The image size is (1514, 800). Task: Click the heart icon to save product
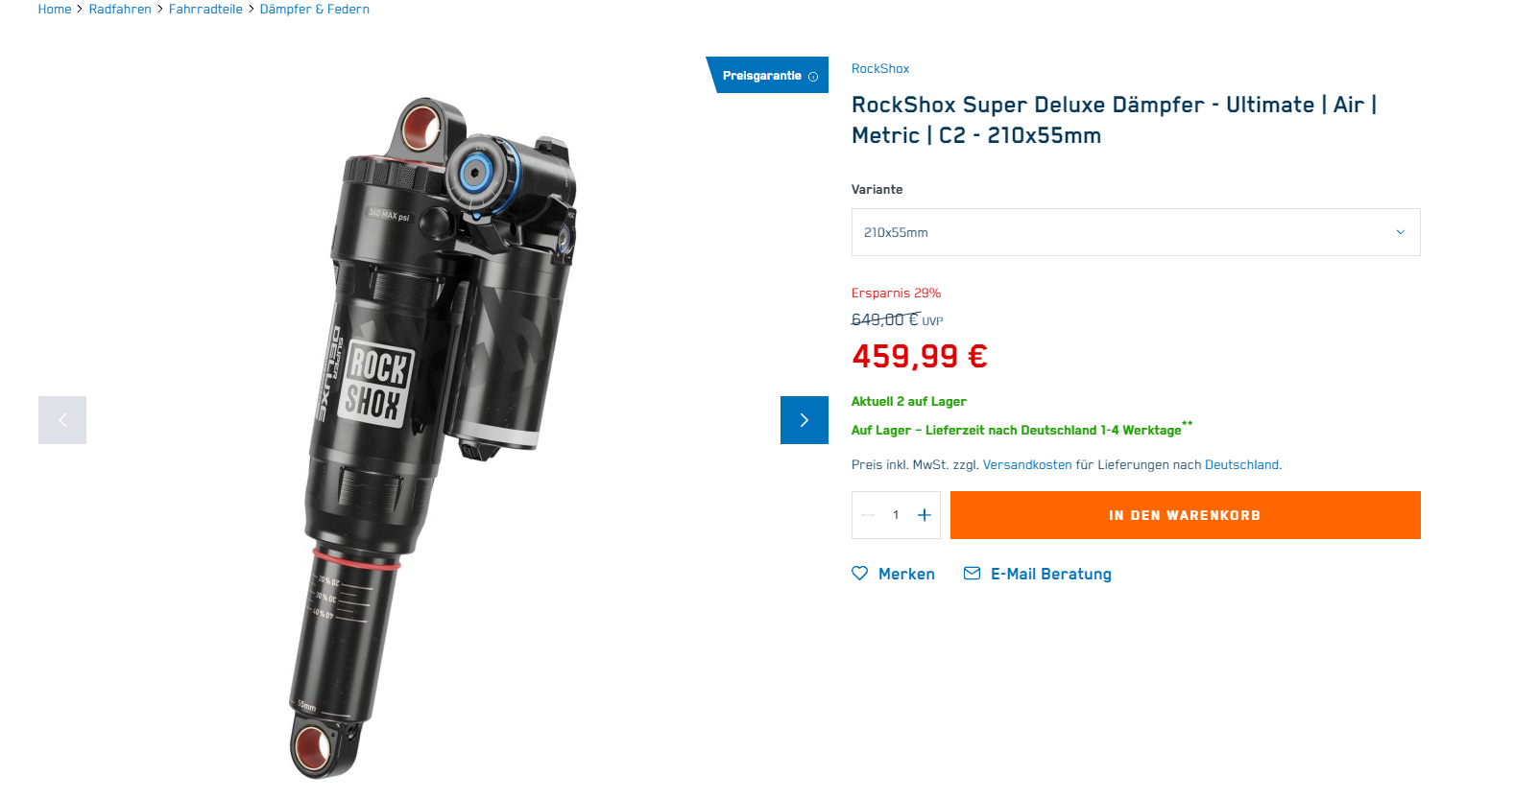[x=859, y=574]
